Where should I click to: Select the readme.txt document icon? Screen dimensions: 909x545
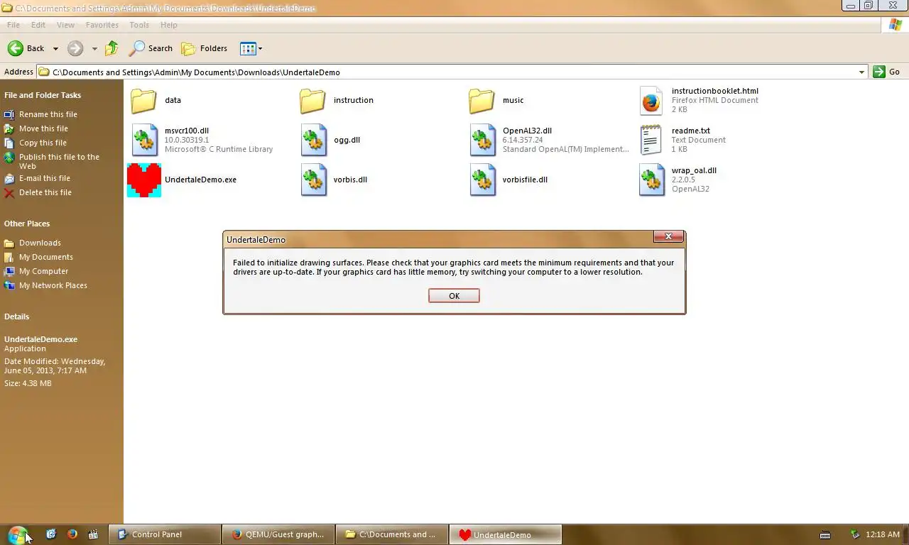point(651,141)
